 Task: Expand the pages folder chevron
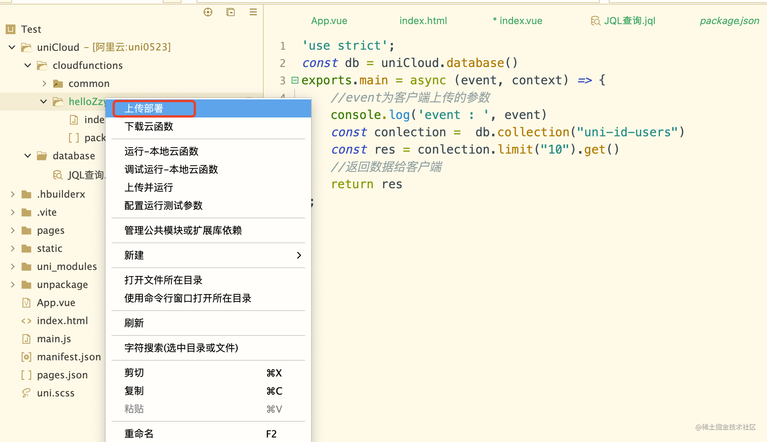point(13,230)
